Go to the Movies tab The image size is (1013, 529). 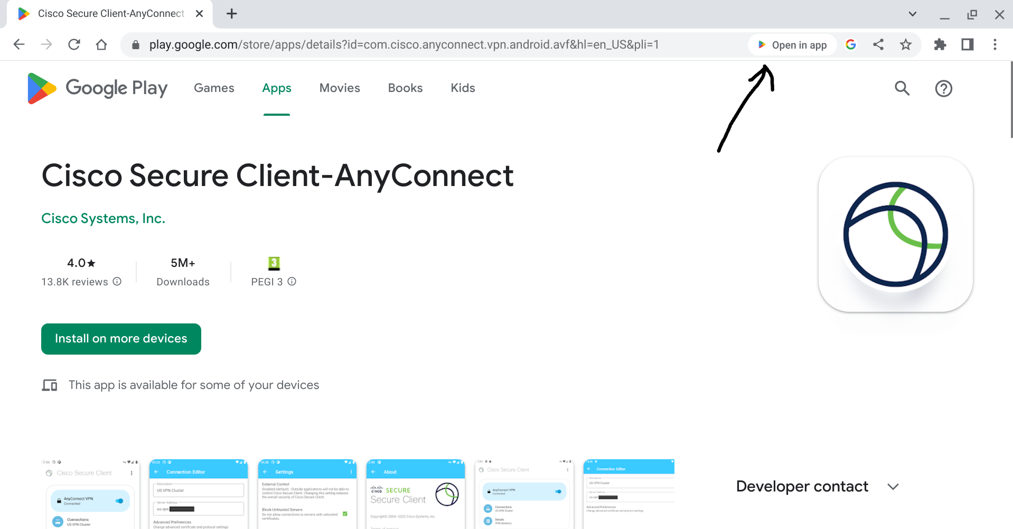coord(340,88)
